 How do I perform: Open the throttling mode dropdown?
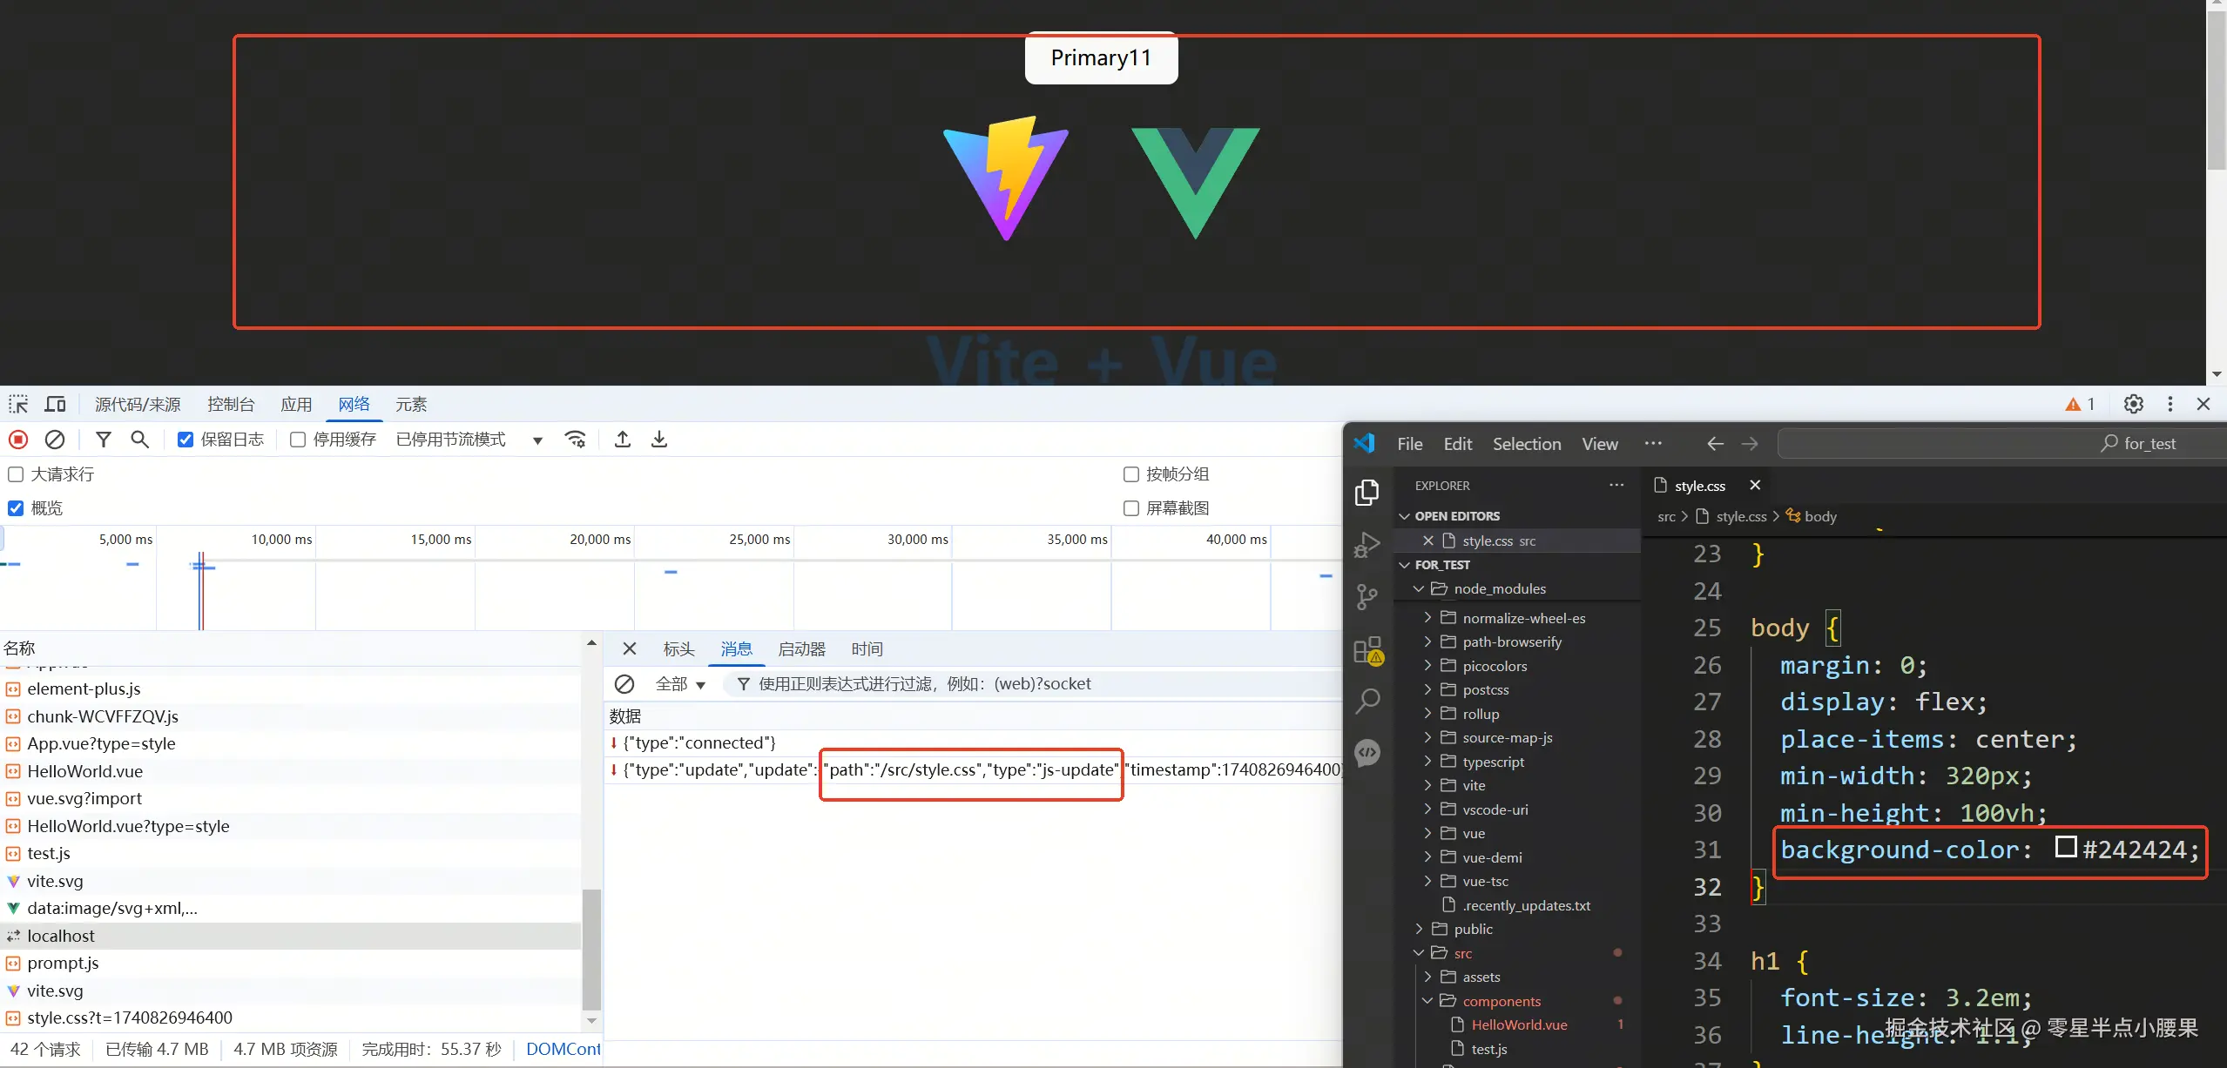(x=469, y=440)
